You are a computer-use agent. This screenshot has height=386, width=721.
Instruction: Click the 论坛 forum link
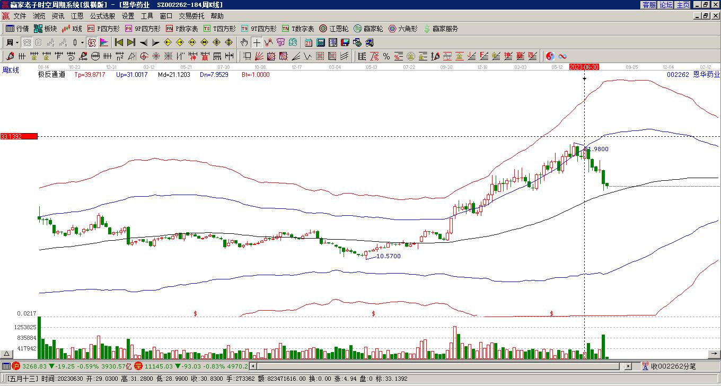point(666,5)
